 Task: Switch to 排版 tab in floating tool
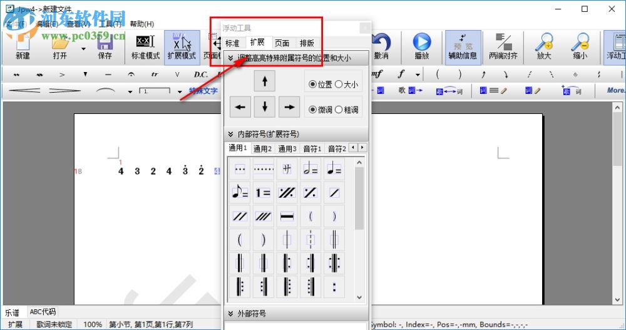point(307,43)
